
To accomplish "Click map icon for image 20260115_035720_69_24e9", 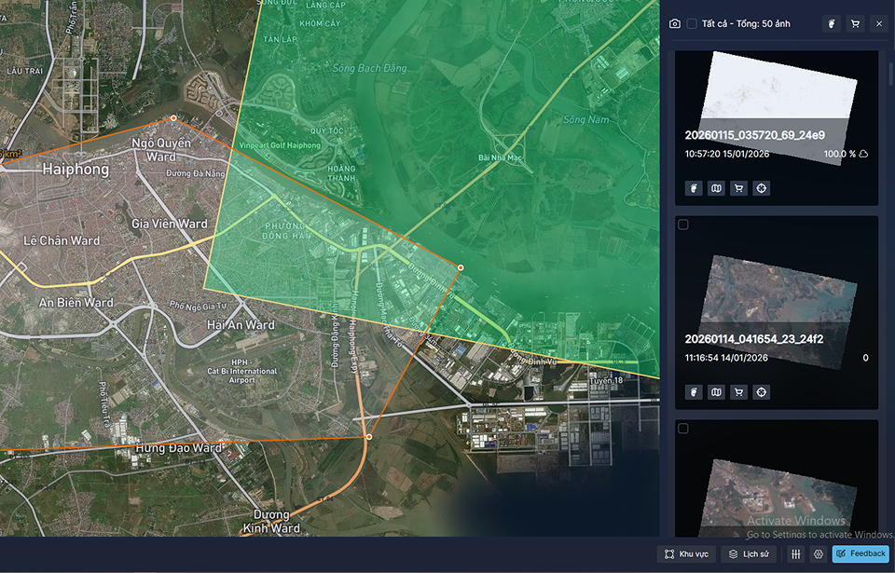I will [x=716, y=188].
